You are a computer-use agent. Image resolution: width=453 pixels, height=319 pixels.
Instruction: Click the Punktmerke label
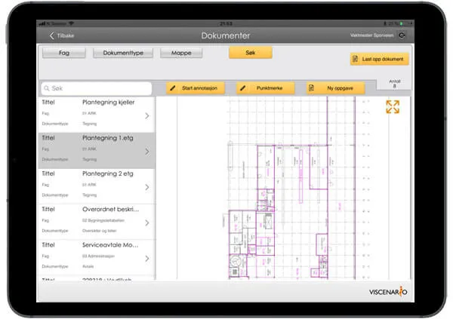tap(270, 88)
